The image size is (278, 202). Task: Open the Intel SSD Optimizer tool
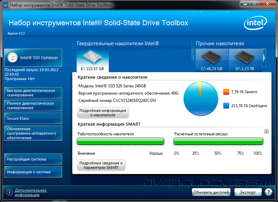pyautogui.click(x=33, y=58)
